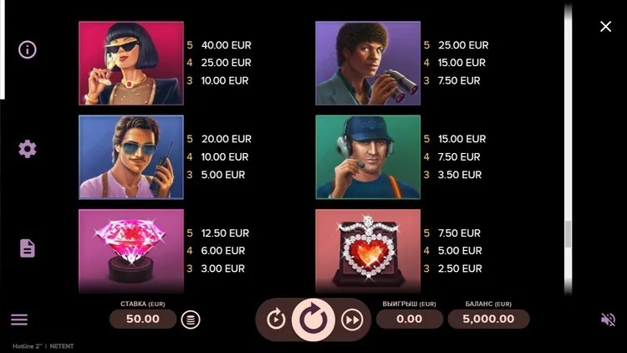Click the 5,000.00 balance display
The image size is (627, 353).
489,319
